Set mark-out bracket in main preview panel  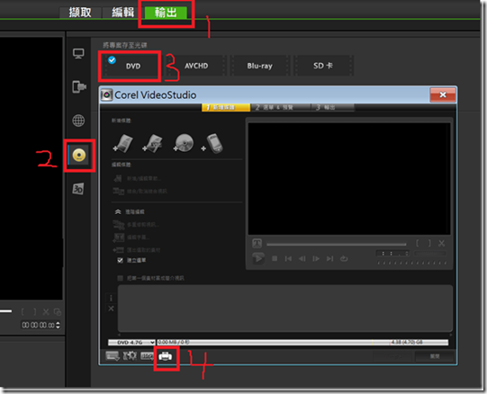[35, 312]
